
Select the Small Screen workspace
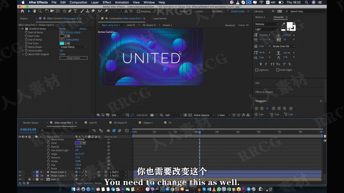[238, 11]
